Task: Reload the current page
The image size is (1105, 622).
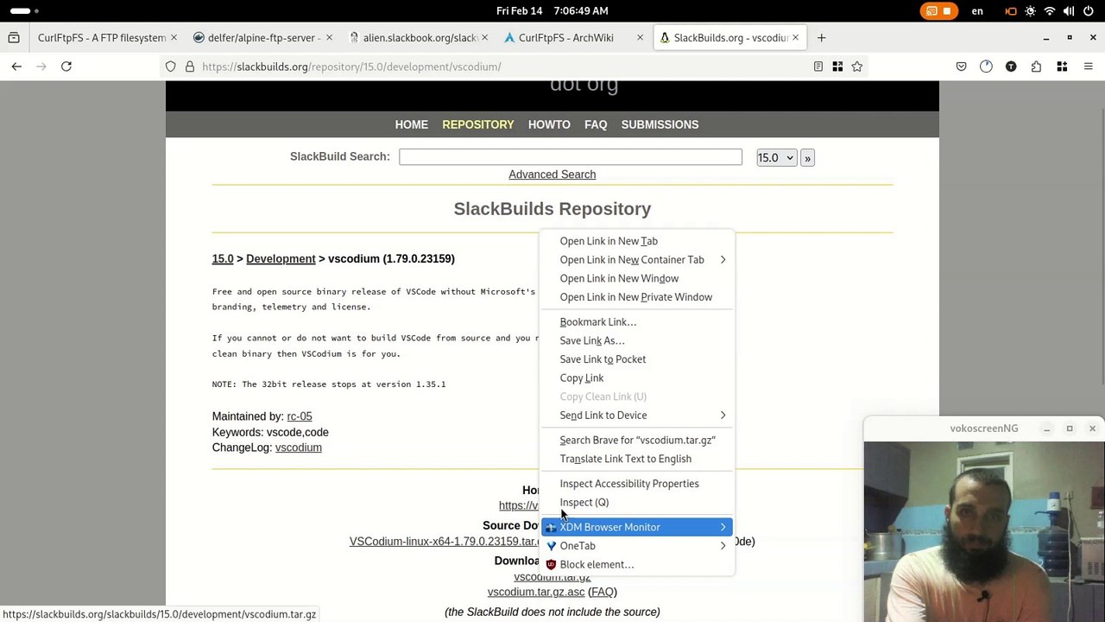Action: tap(66, 67)
